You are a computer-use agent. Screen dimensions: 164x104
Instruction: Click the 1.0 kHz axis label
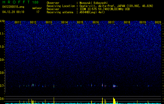(x=2, y=47)
